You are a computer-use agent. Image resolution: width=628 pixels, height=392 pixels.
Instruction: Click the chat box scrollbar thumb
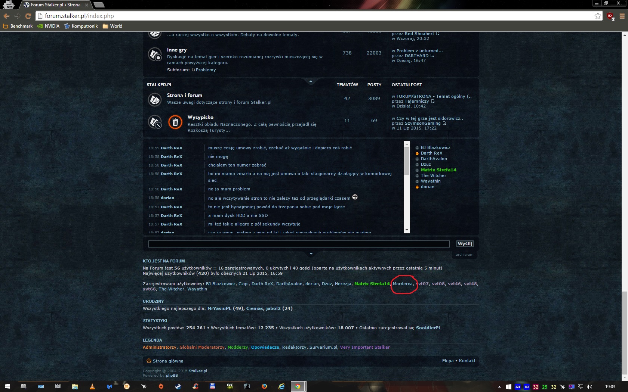(x=407, y=161)
